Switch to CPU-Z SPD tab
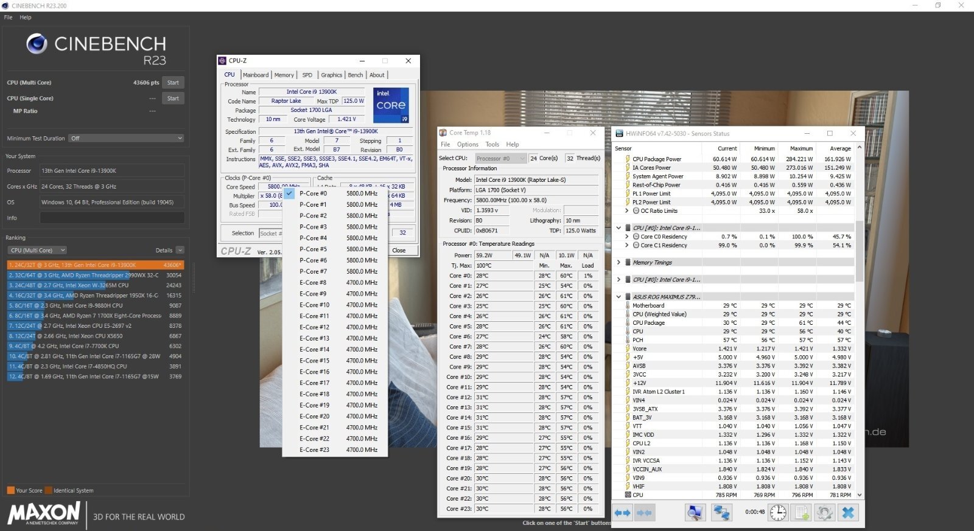The height and width of the screenshot is (531, 974). coord(307,75)
